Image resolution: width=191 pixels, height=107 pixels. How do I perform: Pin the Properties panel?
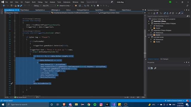[x=187, y=62]
